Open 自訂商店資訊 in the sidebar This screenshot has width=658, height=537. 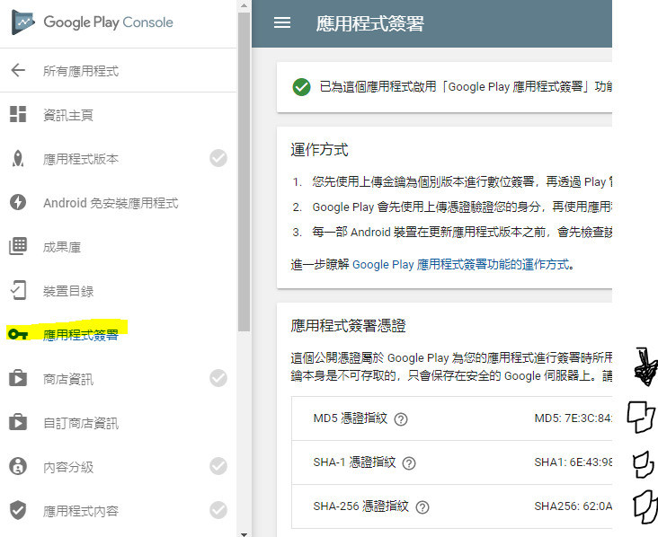(81, 423)
